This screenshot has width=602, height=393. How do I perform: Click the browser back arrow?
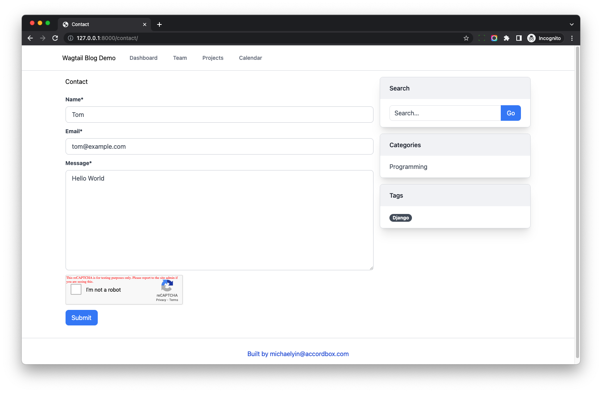(x=30, y=38)
